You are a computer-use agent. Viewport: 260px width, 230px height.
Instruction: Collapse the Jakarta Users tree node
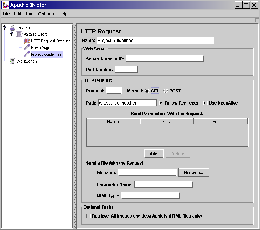[x=12, y=34]
